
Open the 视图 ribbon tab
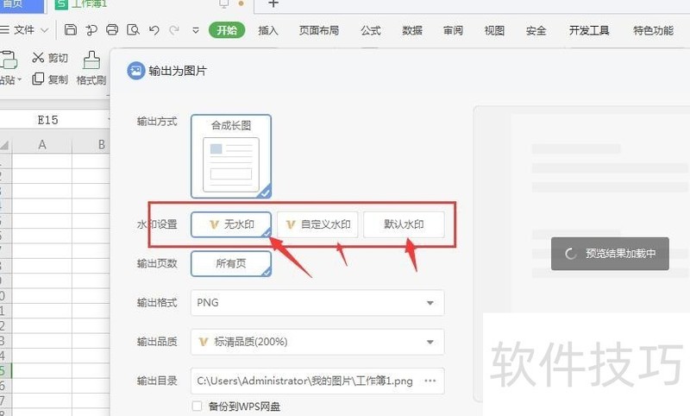pos(494,30)
